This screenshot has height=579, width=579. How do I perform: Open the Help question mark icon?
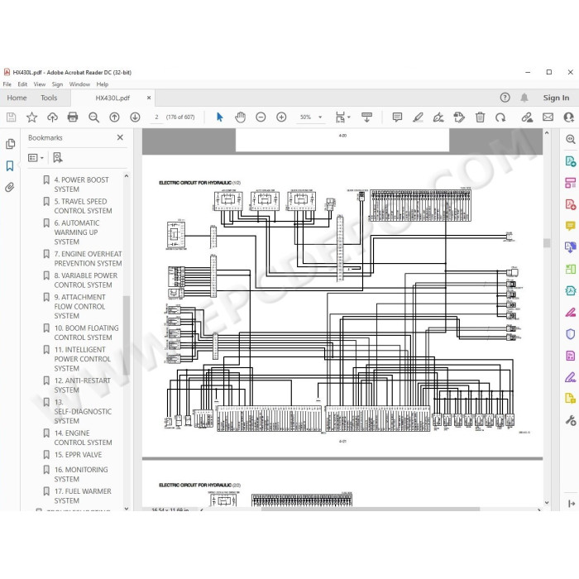pos(505,98)
